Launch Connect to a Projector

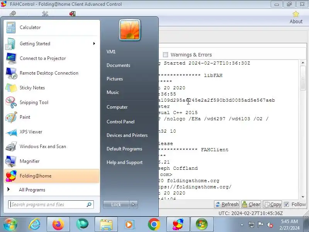(51, 58)
